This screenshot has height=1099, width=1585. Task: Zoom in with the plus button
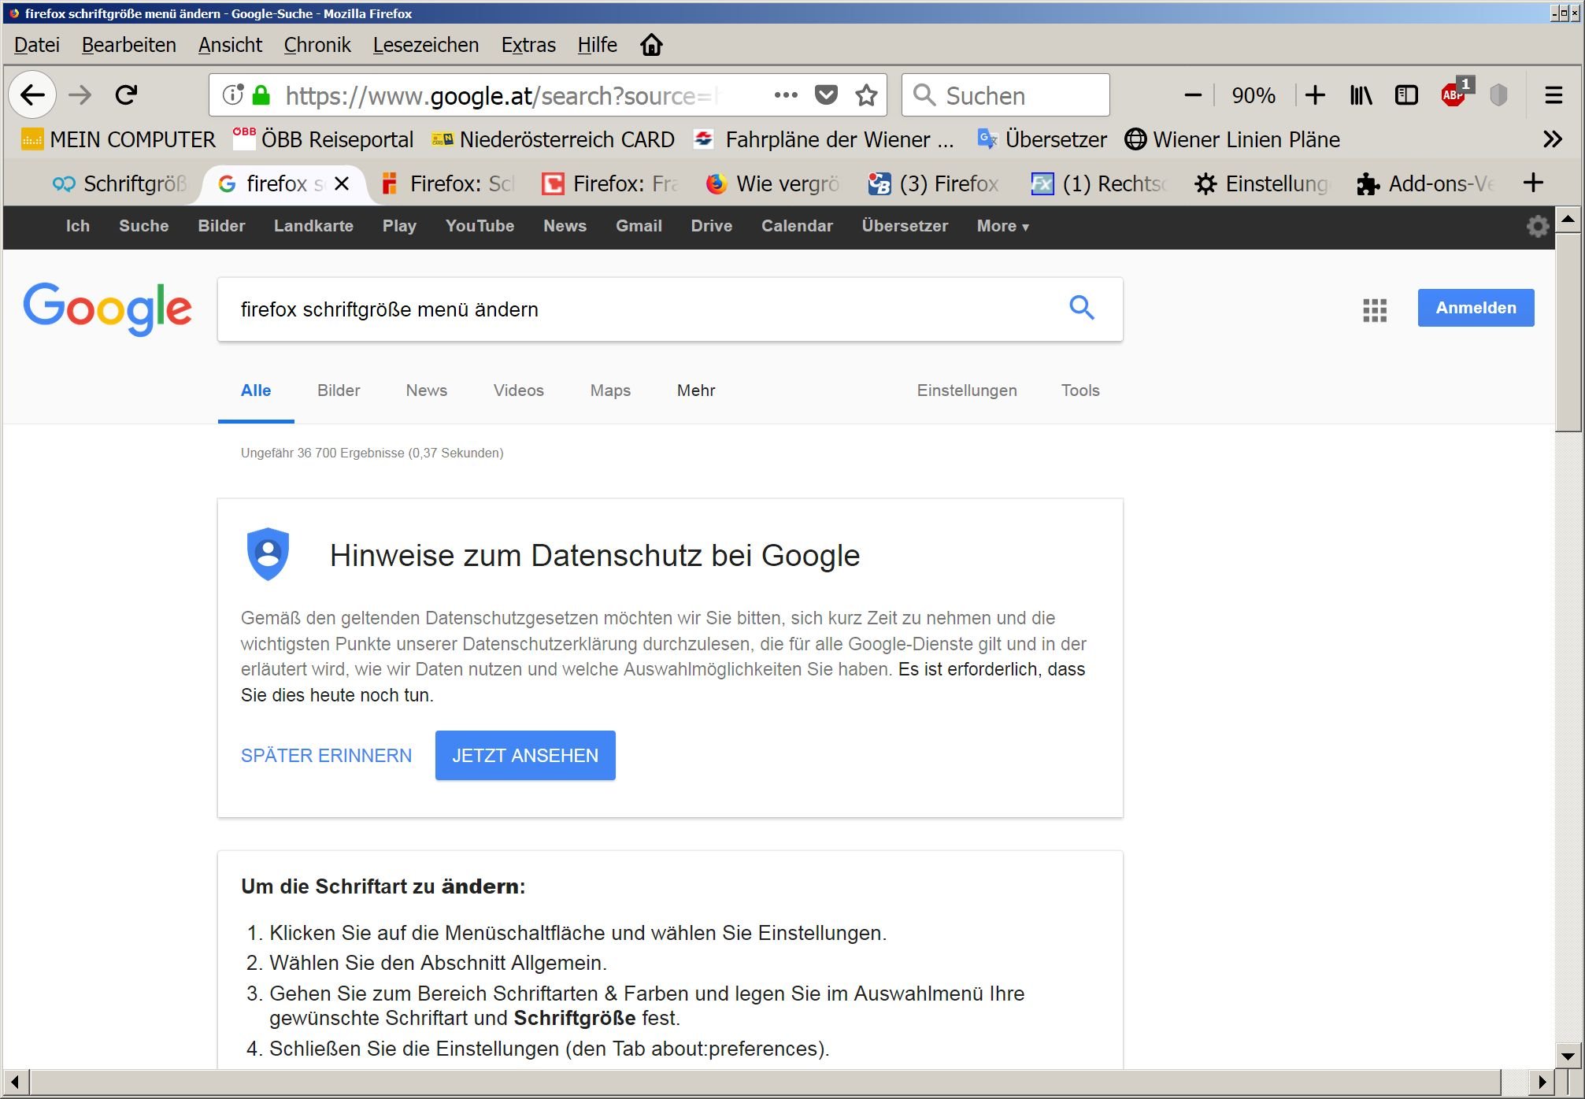tap(1315, 95)
